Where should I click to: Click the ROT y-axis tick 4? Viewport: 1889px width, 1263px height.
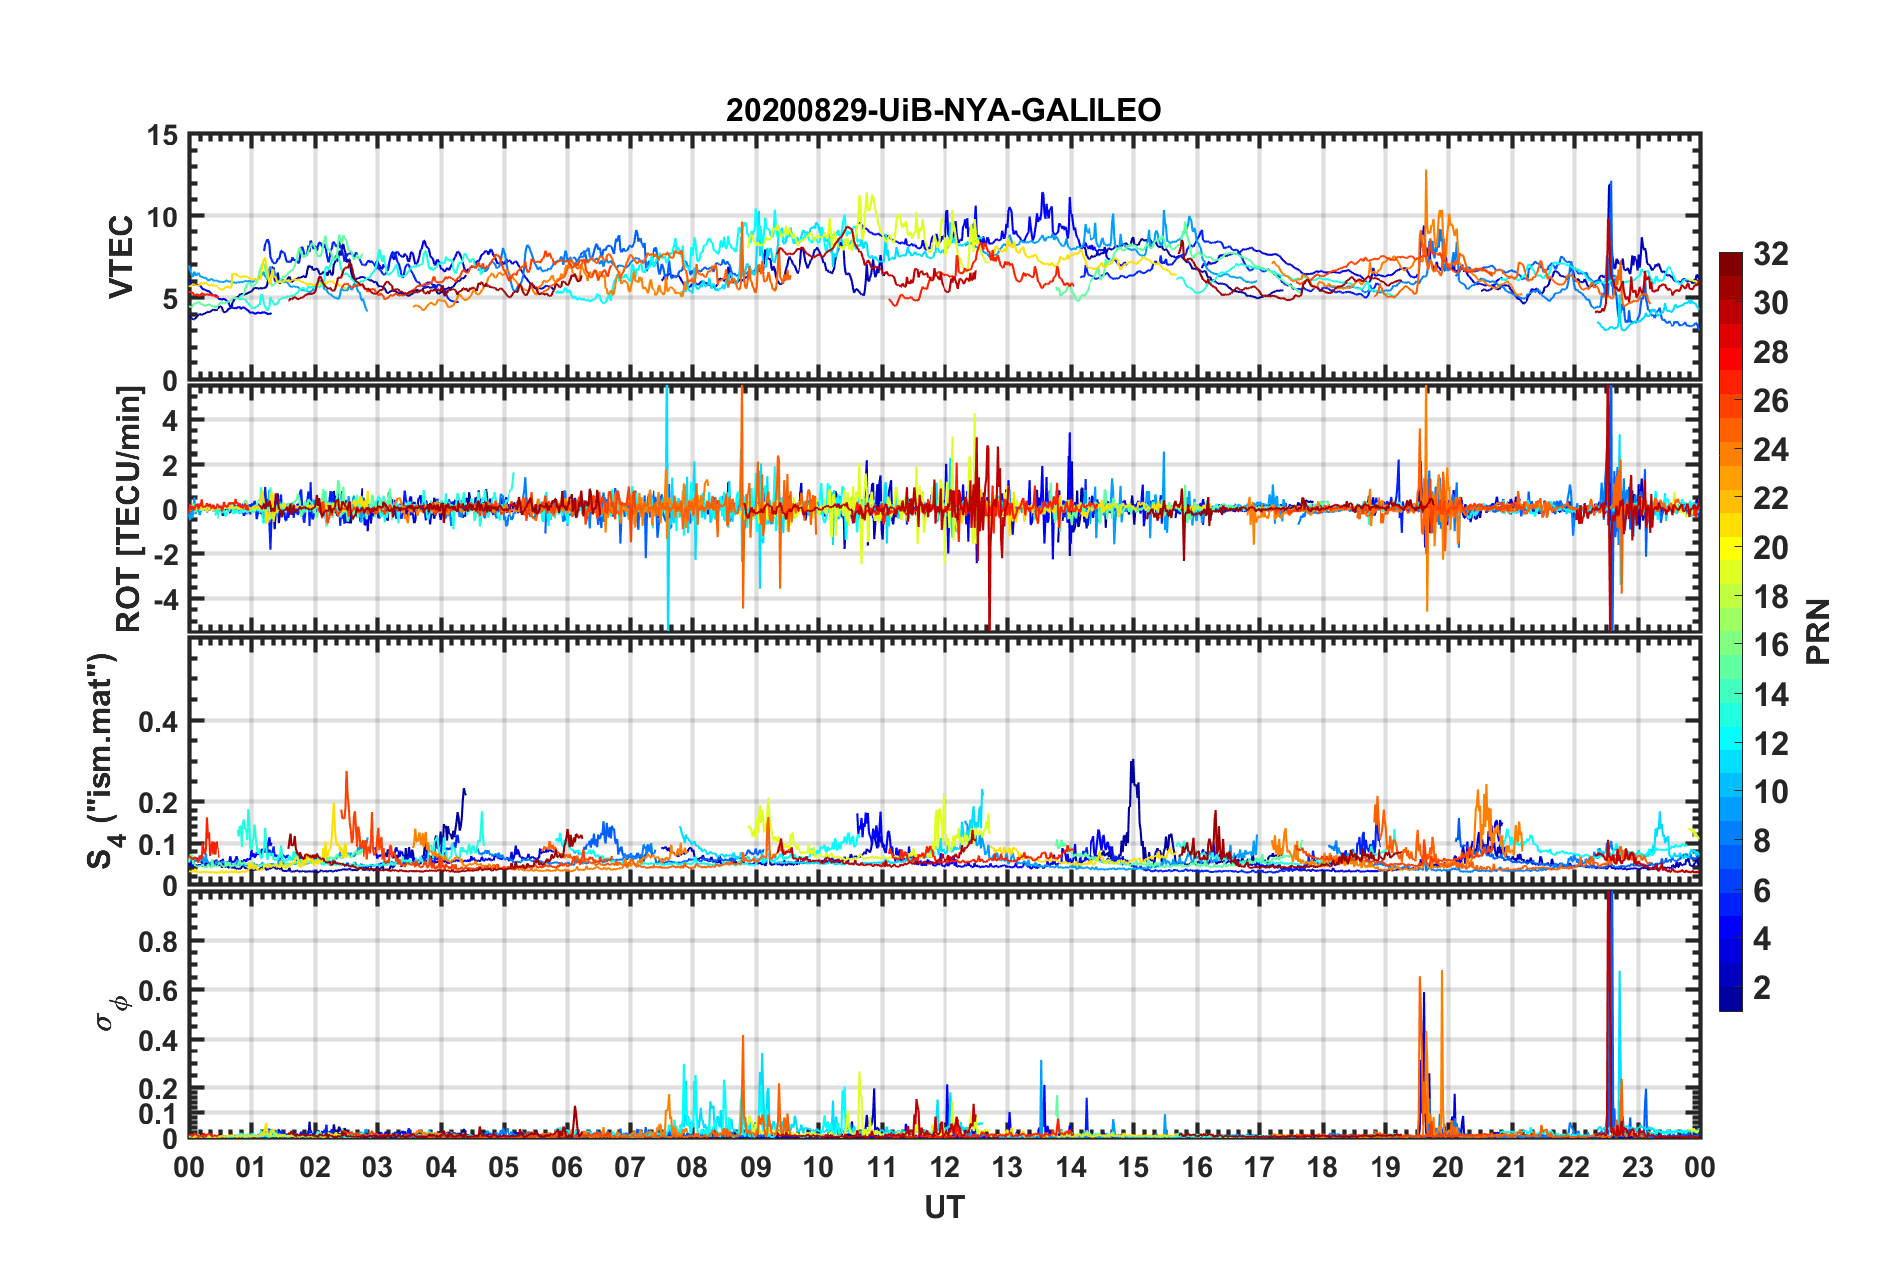[170, 421]
